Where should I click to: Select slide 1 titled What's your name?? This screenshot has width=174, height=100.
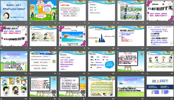pos(14,11)
